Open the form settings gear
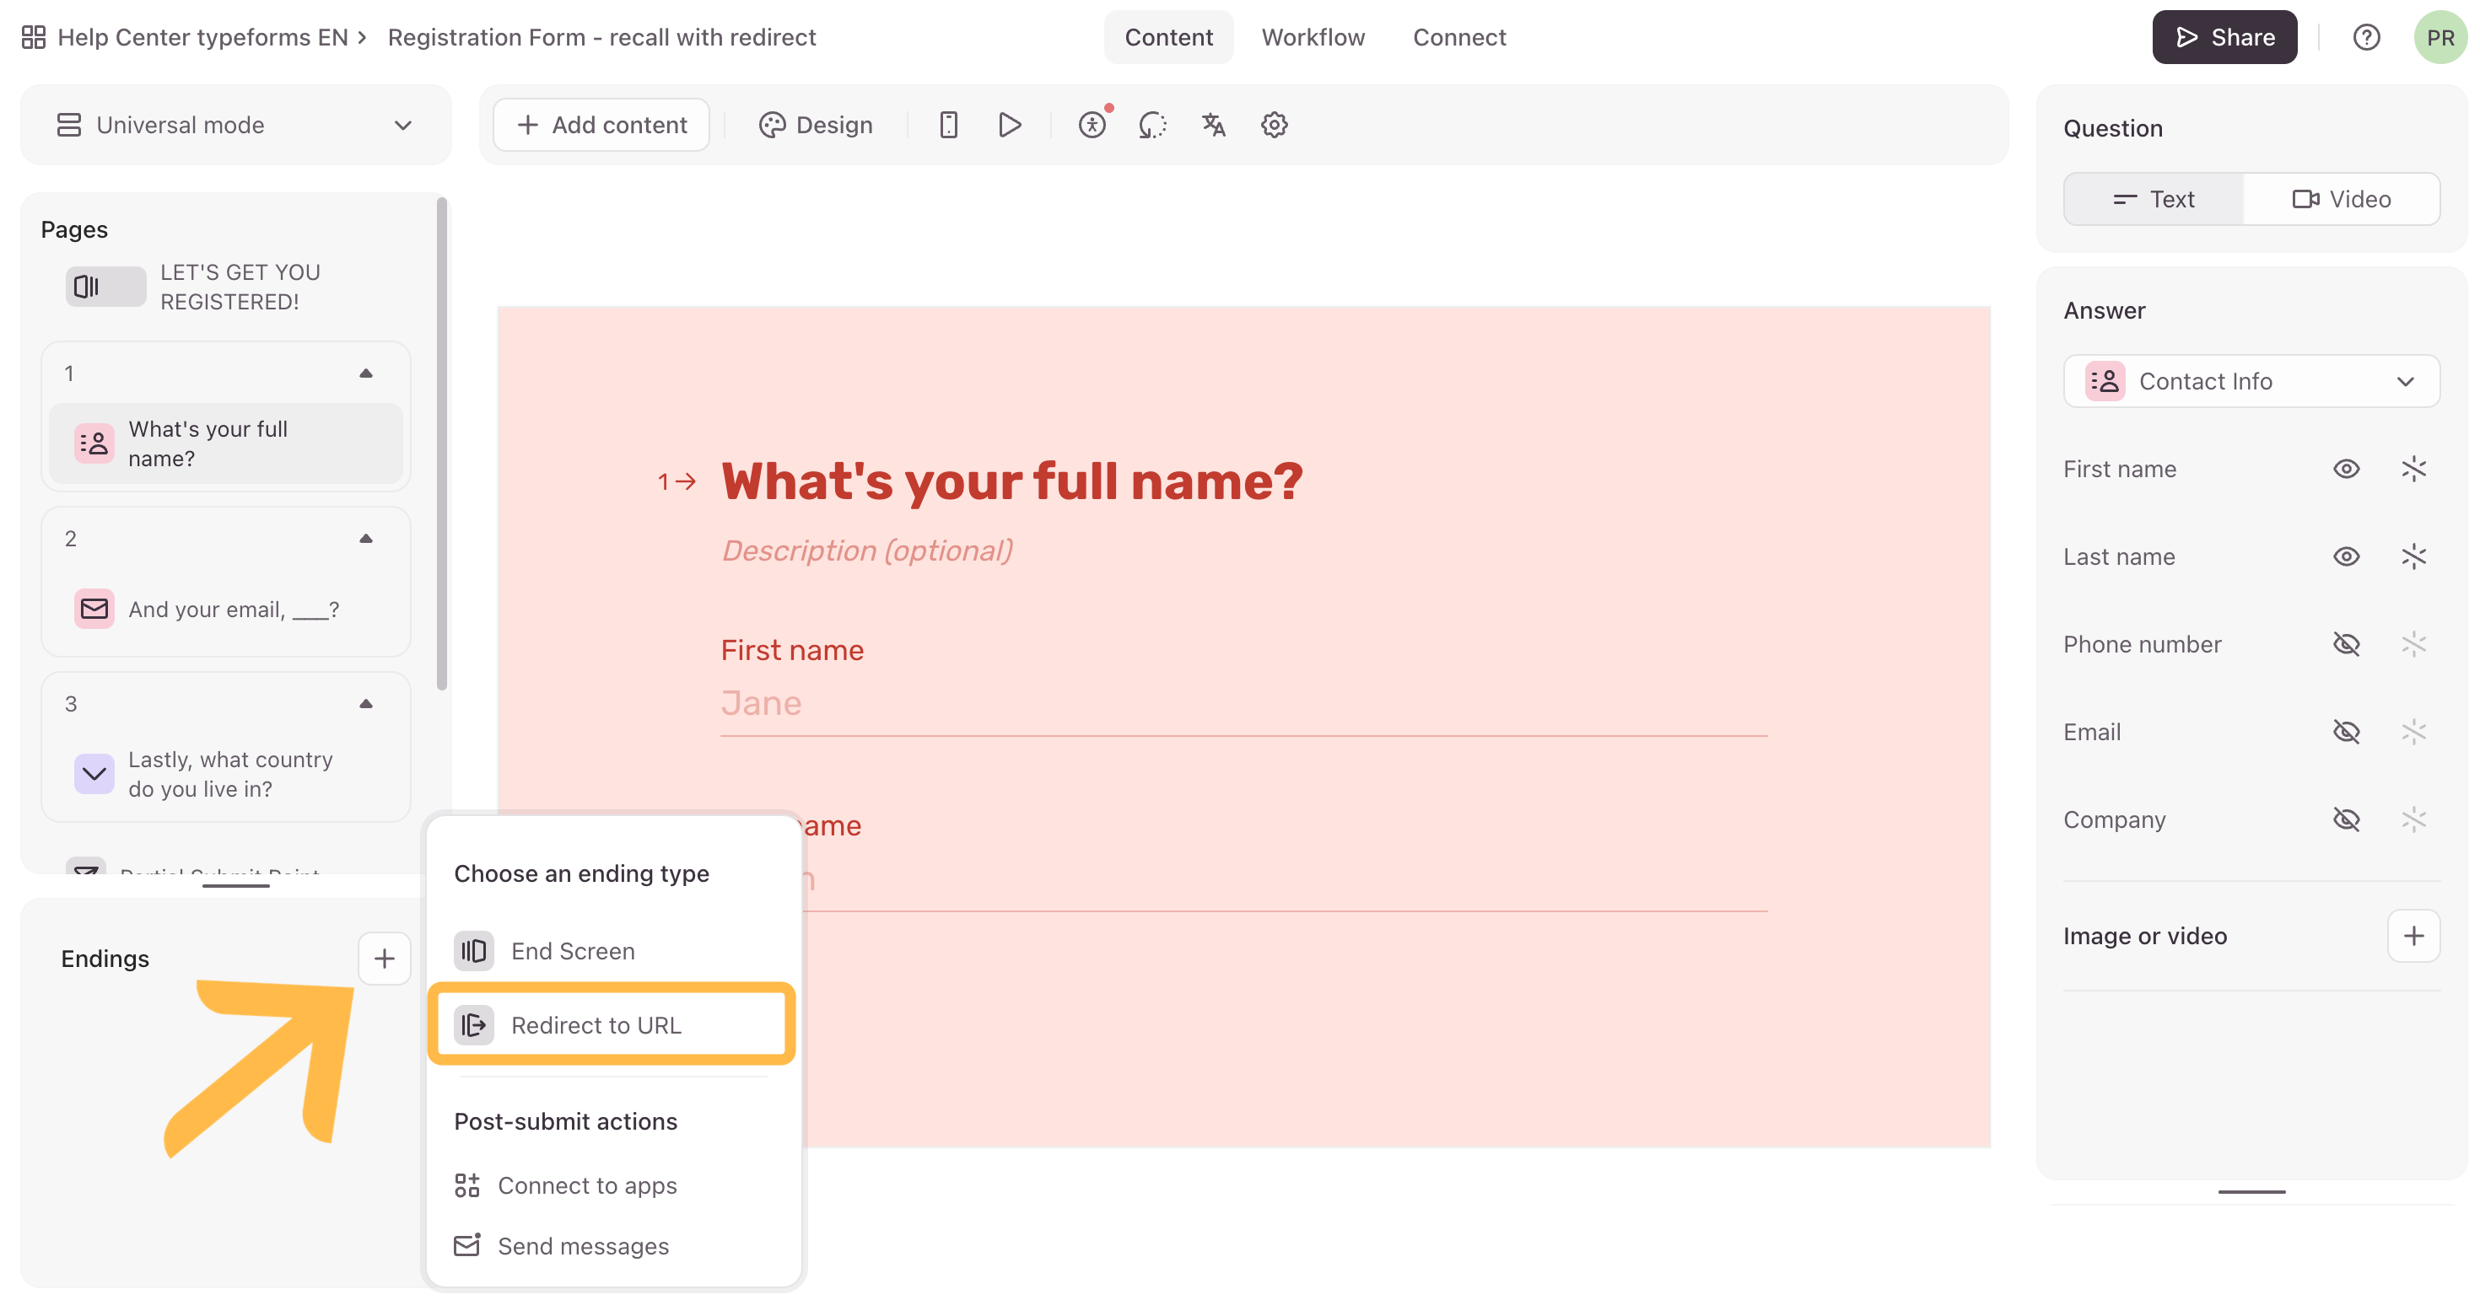 (x=1274, y=125)
